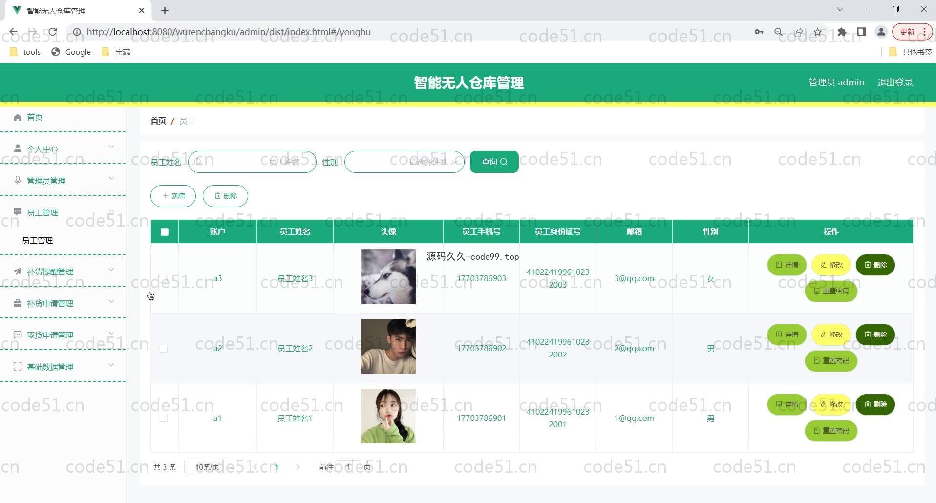The height and width of the screenshot is (503, 936).
Task: Click the home icon in the sidebar
Action: click(x=18, y=117)
